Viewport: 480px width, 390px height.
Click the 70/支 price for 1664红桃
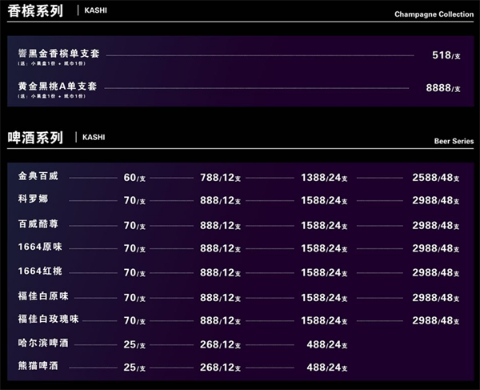(134, 272)
